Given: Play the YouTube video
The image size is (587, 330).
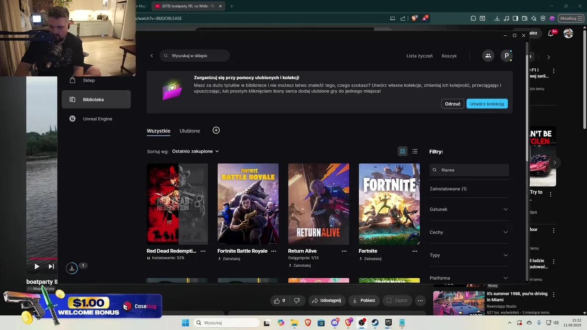Looking at the screenshot, I should coord(37,266).
